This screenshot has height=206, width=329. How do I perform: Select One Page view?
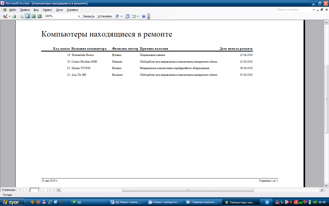(x=28, y=16)
